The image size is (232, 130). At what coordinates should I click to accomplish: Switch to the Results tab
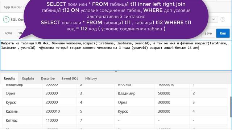[9, 78]
